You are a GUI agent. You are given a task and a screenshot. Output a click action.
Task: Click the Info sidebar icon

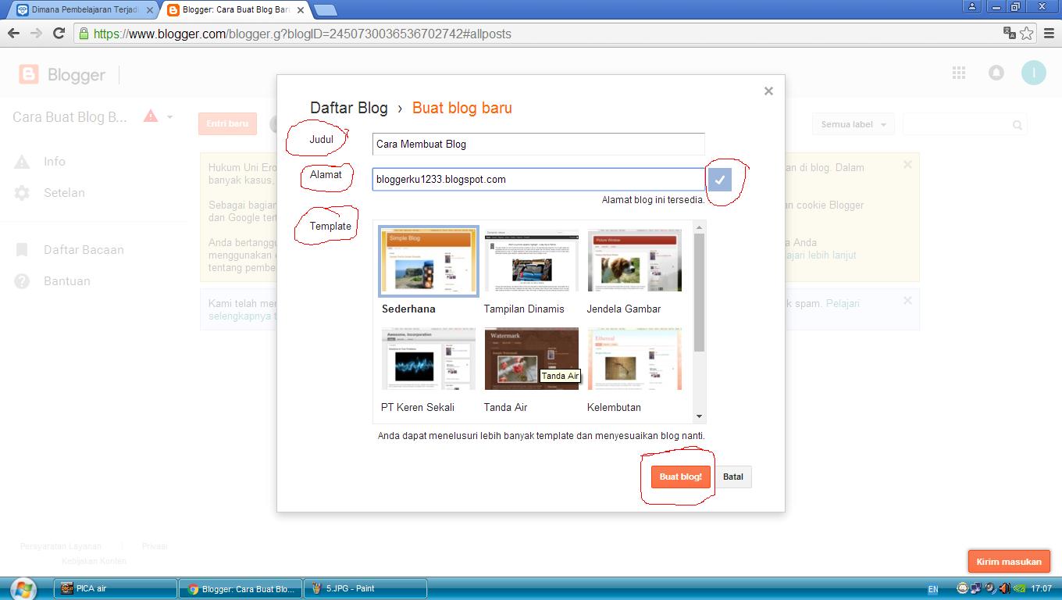coord(22,162)
